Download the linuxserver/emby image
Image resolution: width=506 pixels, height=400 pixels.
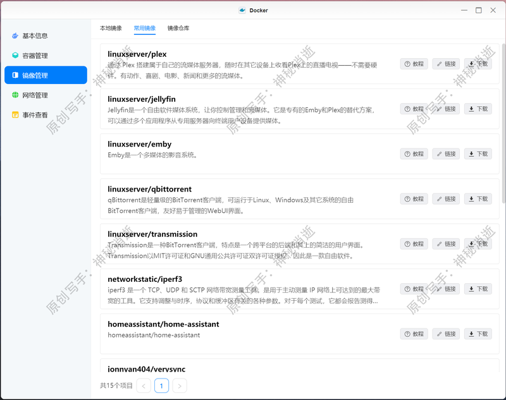478,154
